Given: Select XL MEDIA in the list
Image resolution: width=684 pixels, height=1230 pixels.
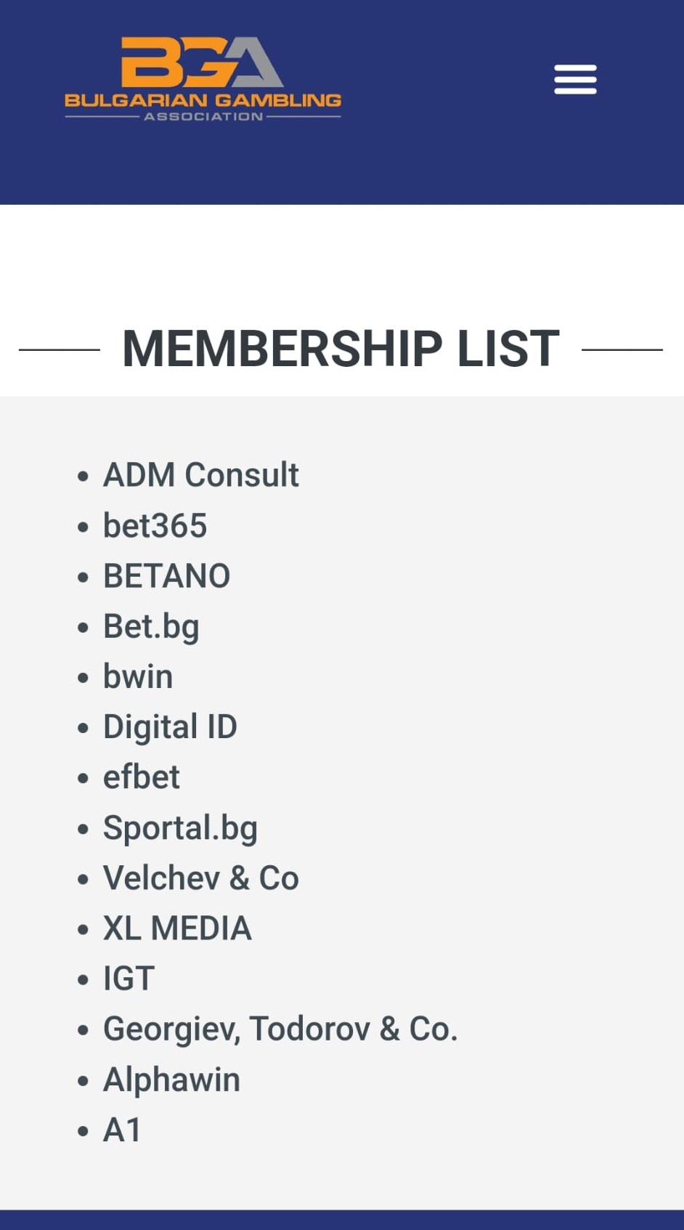Looking at the screenshot, I should [177, 928].
